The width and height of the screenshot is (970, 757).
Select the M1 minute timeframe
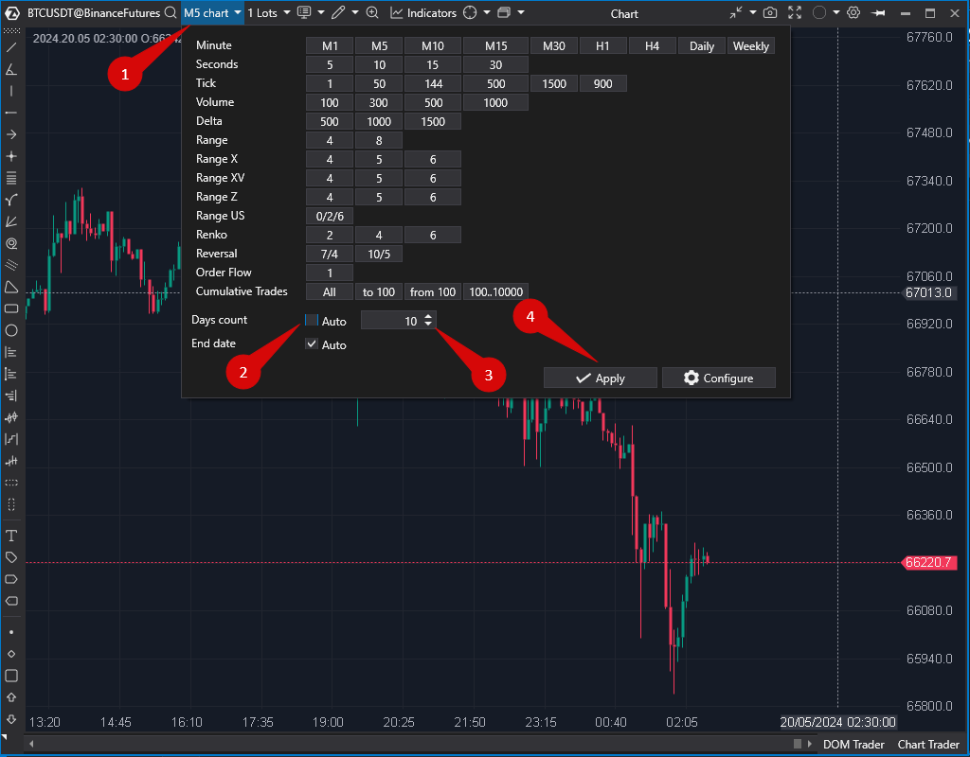click(x=330, y=46)
